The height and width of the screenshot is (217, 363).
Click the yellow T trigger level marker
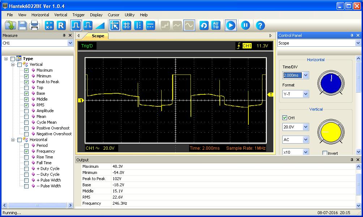click(x=270, y=94)
